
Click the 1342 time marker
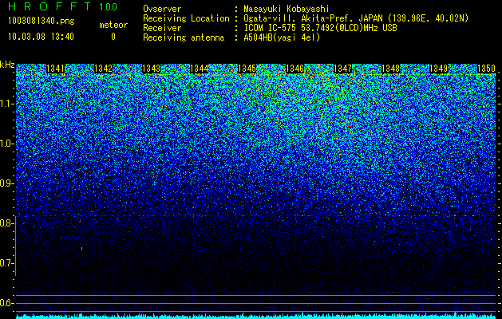point(104,69)
